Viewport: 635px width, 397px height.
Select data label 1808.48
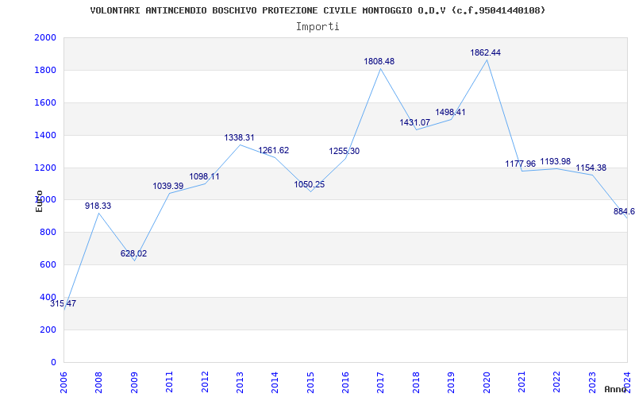379,61
